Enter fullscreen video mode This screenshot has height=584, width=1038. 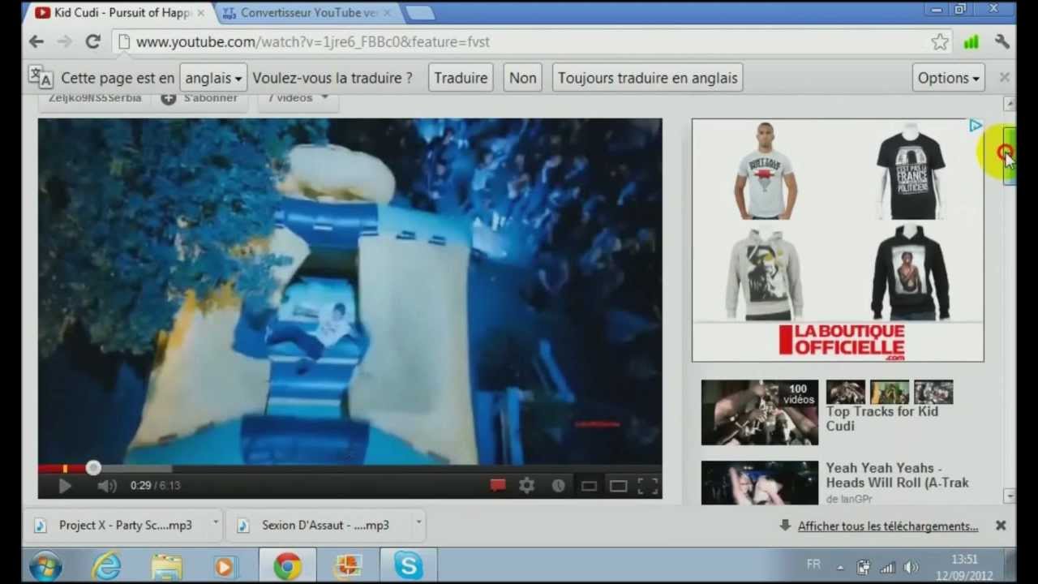tap(647, 486)
